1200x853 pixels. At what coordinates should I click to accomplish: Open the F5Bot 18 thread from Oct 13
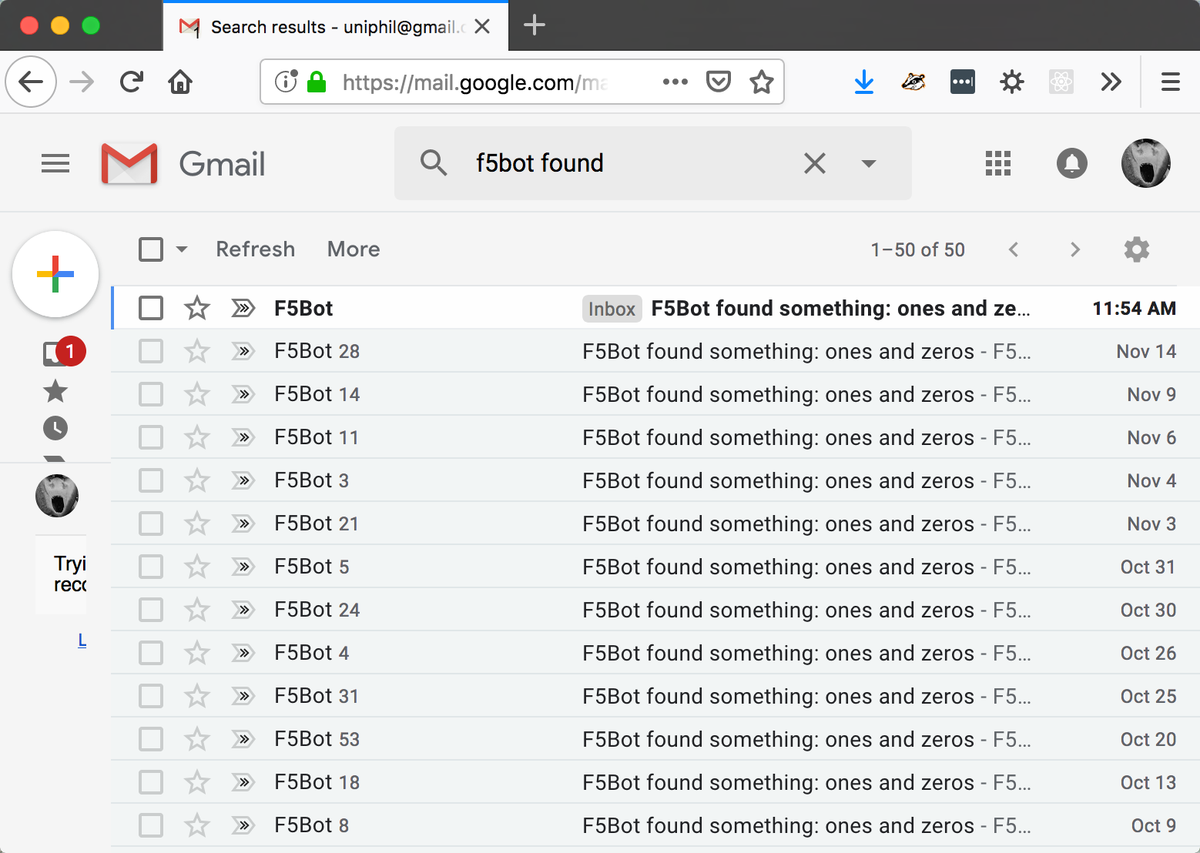pos(655,782)
